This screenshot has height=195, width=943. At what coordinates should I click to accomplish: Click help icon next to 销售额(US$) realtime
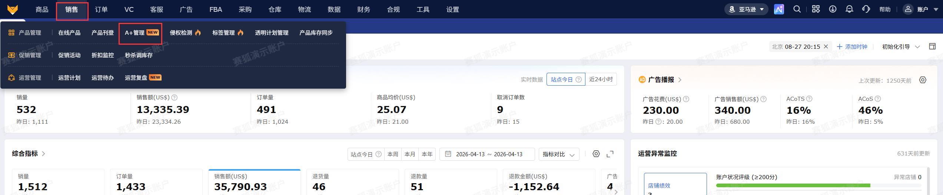175,97
